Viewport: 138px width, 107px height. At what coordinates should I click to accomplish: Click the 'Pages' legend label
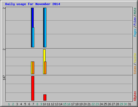point(135,33)
